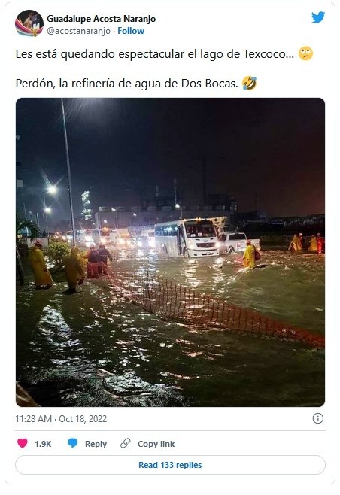Open the flooded street photo
Screen dimensions: 340x495
coord(170,252)
